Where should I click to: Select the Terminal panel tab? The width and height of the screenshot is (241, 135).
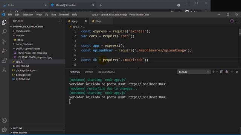tap(75, 72)
